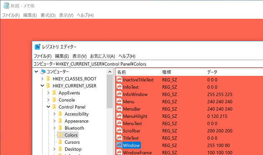Expand the Bluetooth key

point(54,128)
